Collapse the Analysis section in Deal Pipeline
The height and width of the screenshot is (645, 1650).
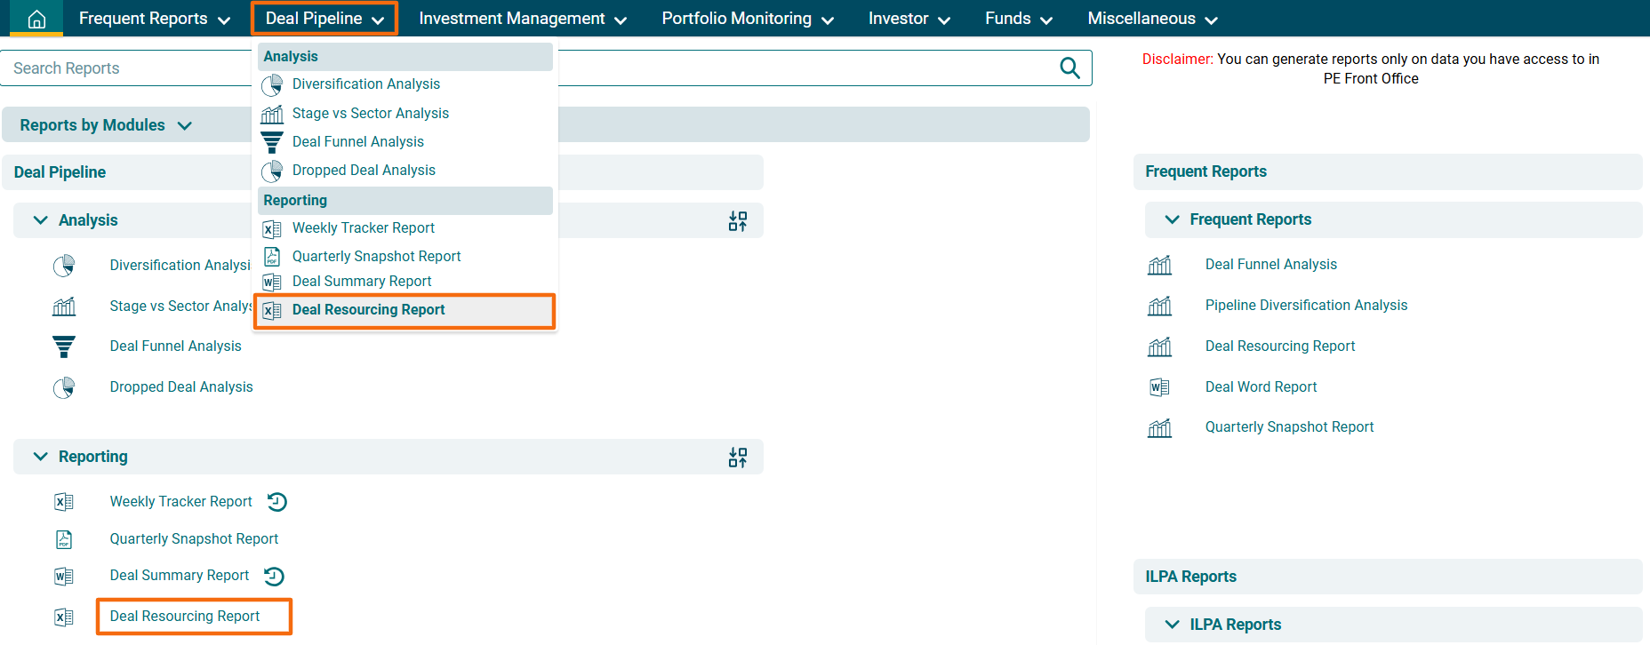(41, 220)
